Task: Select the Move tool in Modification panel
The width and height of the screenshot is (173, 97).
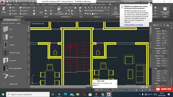Action: tap(66, 8)
